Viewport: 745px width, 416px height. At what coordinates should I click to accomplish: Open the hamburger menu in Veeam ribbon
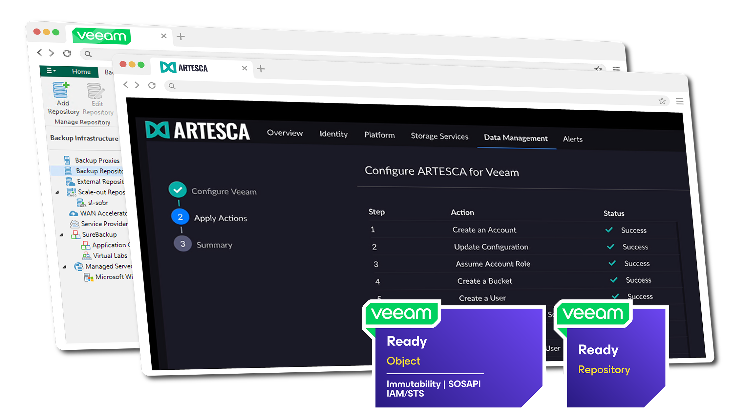point(51,70)
